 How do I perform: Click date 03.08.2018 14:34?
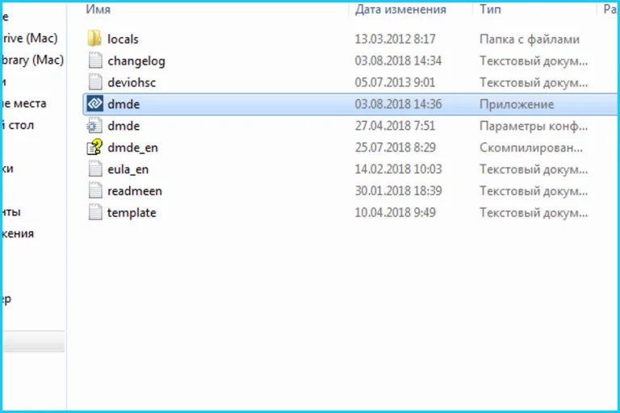pos(398,60)
